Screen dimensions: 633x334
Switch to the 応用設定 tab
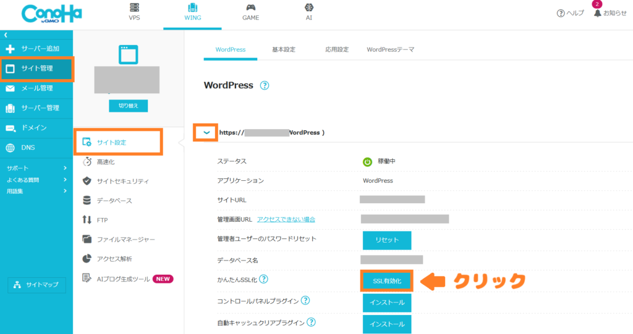(x=337, y=49)
